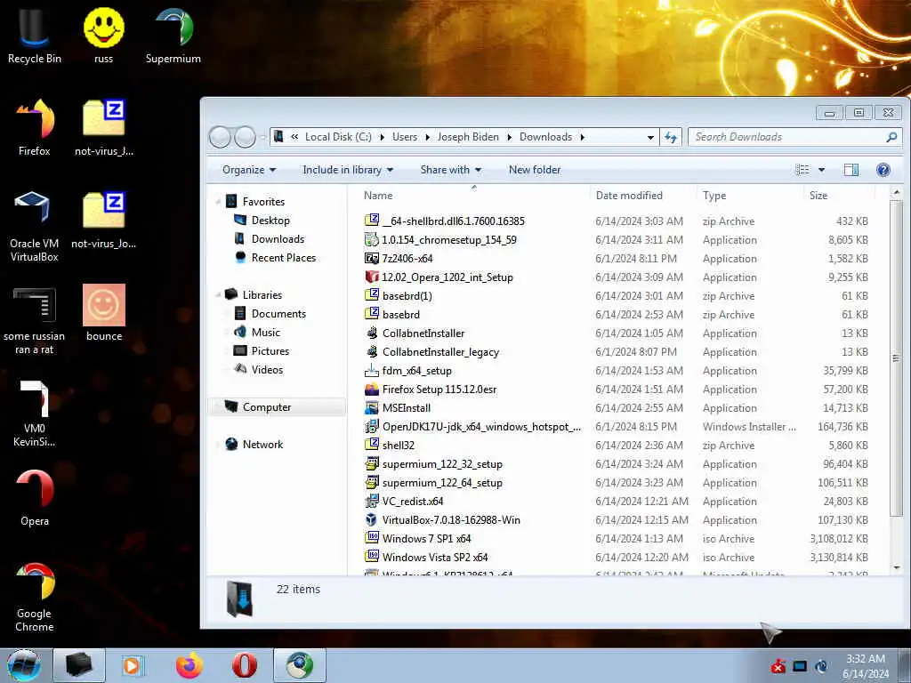Go forward with the Forward button
This screenshot has width=911, height=683.
245,137
